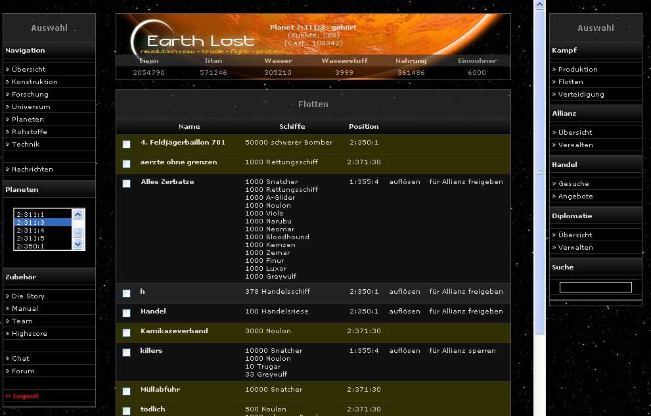
Task: Open Gesuche under Handel
Action: point(573,183)
